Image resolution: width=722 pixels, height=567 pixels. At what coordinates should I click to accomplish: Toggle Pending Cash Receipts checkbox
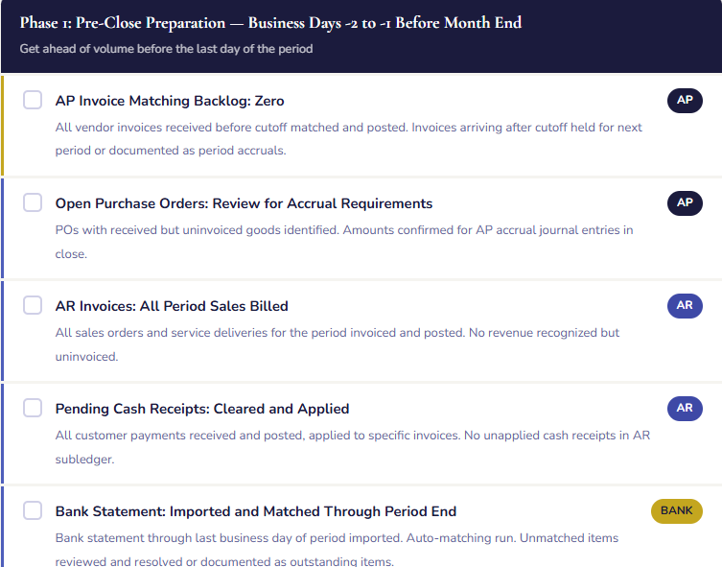pos(33,409)
